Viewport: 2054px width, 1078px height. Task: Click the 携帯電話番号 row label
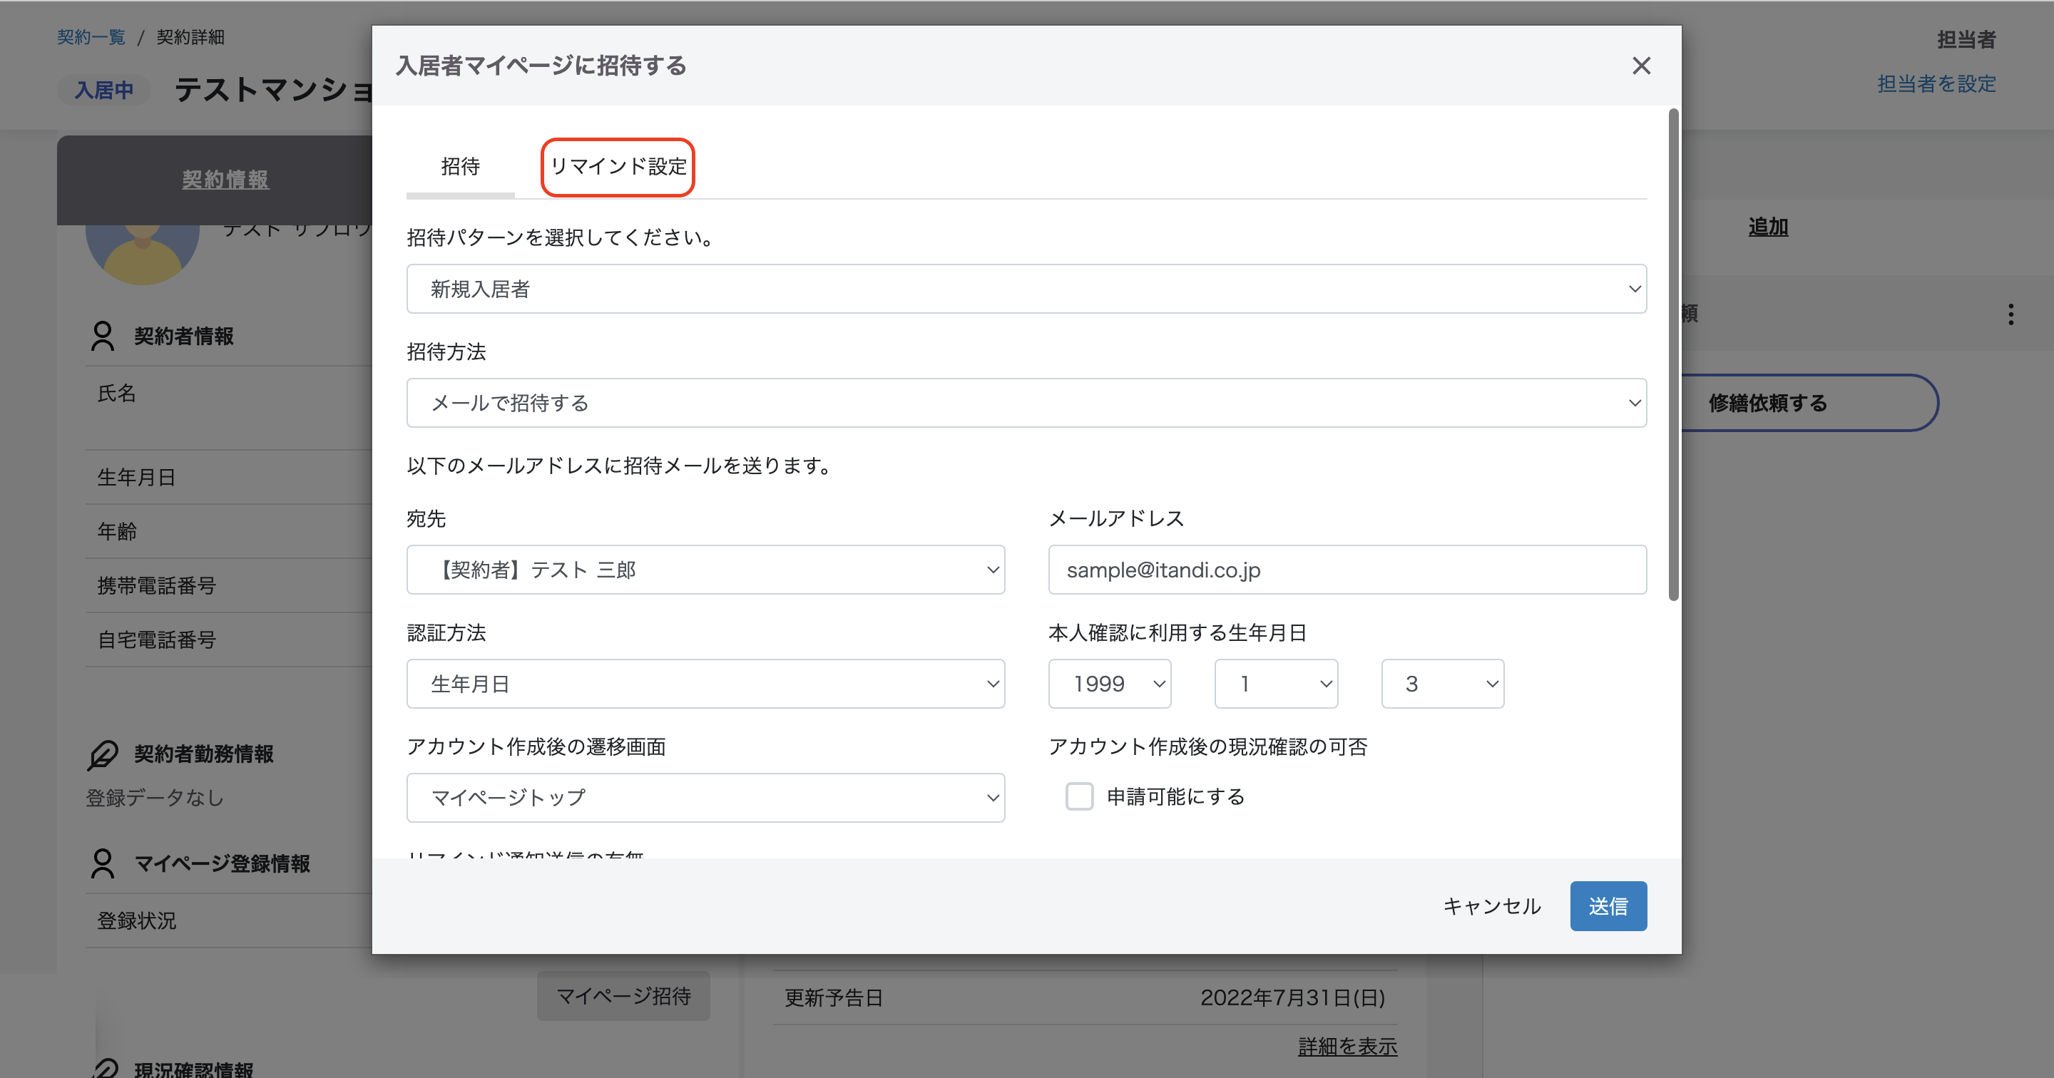pyautogui.click(x=156, y=585)
